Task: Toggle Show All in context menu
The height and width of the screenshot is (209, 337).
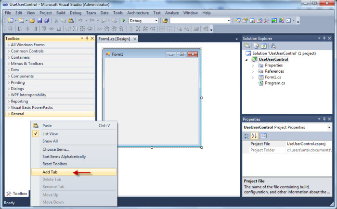Action: pyautogui.click(x=50, y=141)
